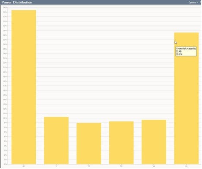Click the TE x-axis label
Screen dimensions: 202x169
tap(89, 166)
